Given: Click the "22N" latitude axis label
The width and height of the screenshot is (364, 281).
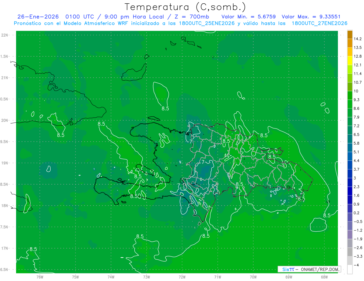Looking at the screenshot, I should point(5,35).
